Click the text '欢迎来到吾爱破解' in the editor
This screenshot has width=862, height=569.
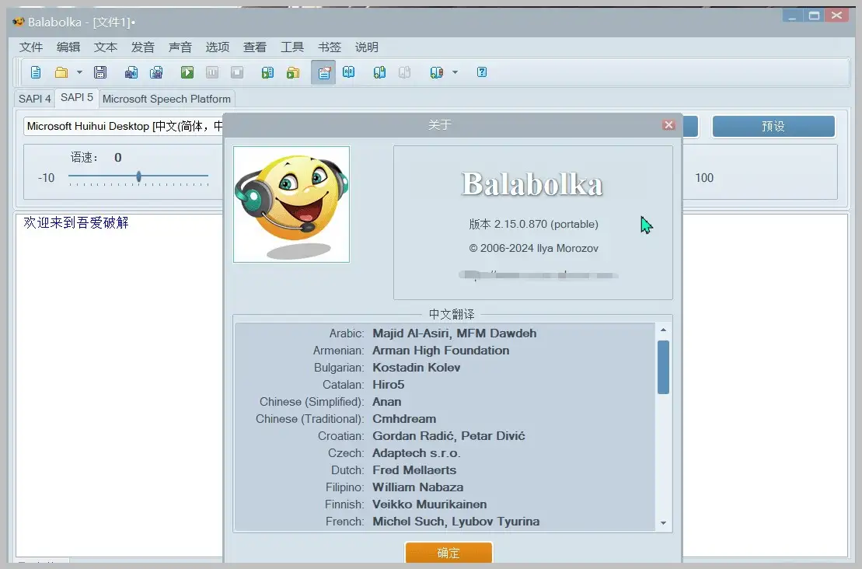pyautogui.click(x=76, y=222)
